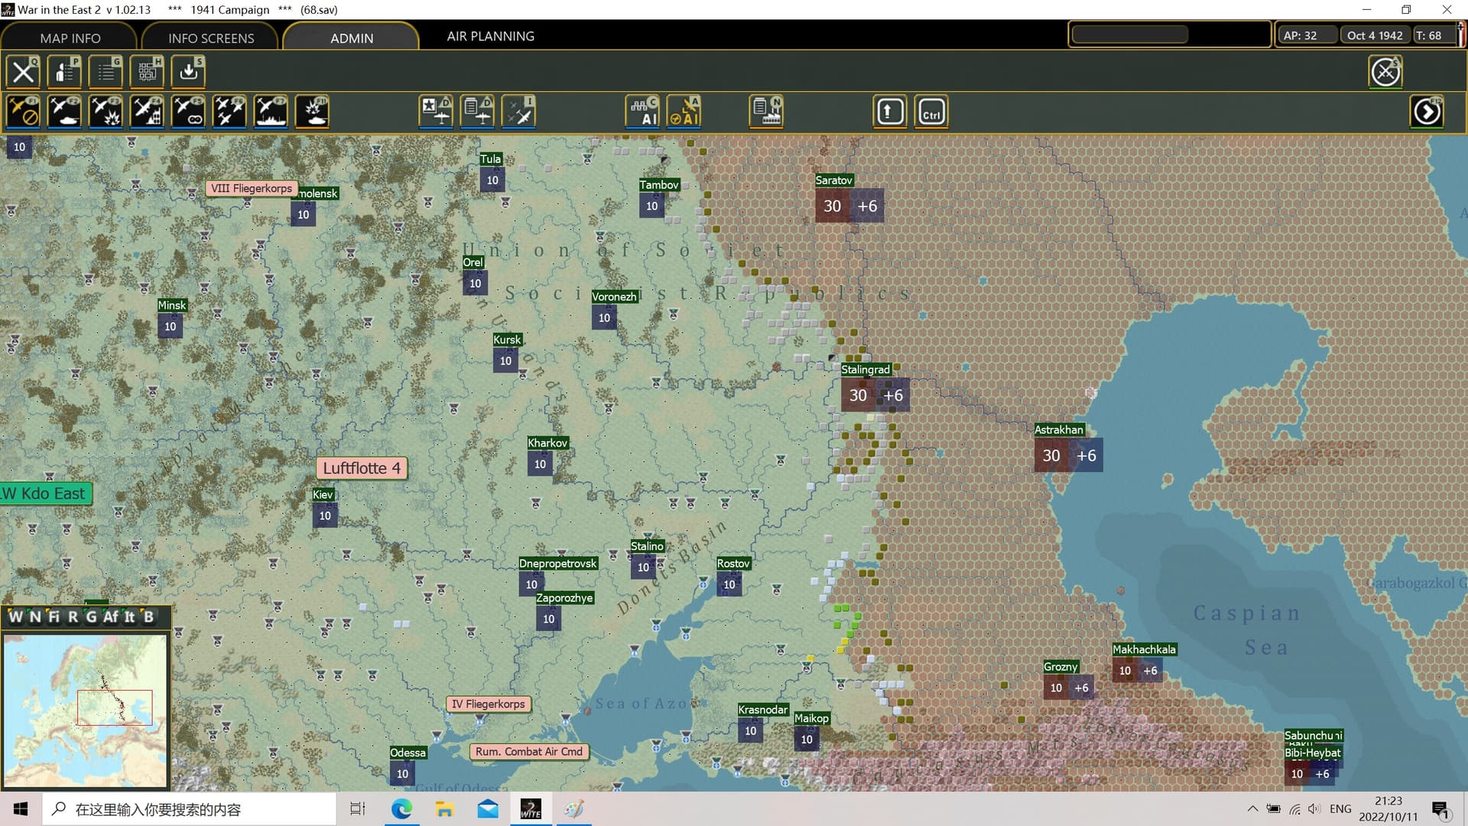Click the AP: 32 admin points display
The height and width of the screenshot is (826, 1468).
click(1307, 35)
